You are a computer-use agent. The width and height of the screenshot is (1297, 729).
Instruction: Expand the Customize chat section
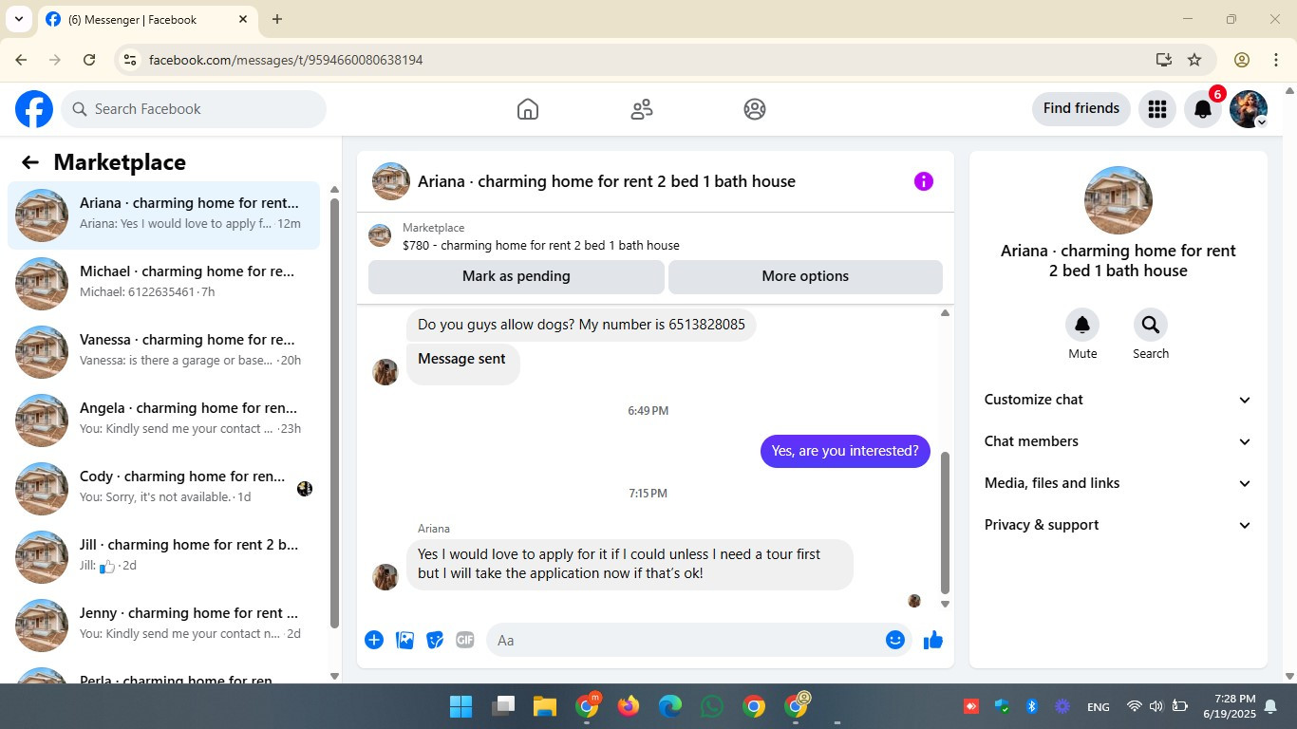[x=1118, y=400]
